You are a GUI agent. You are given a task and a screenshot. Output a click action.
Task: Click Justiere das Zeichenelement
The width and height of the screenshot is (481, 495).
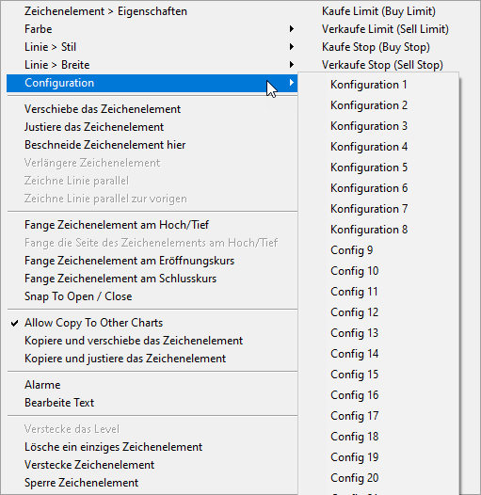coord(152,127)
